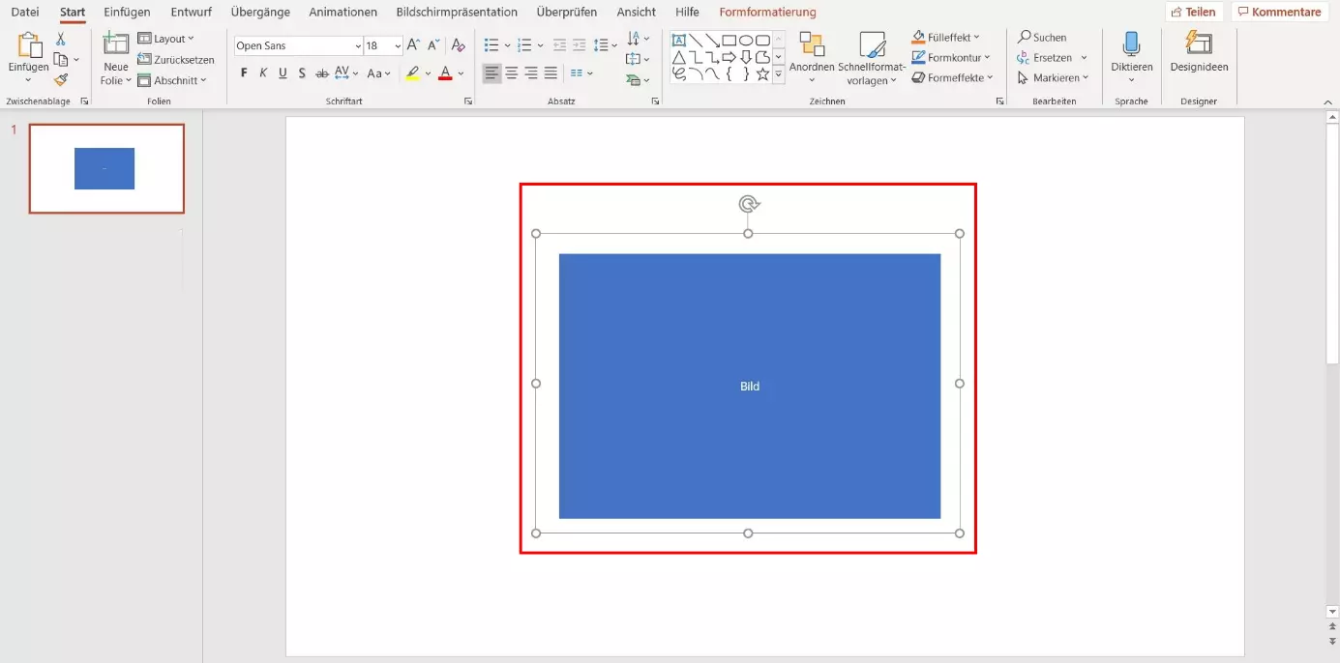This screenshot has height=663, width=1340.
Task: Open the font size 18 dropdown
Action: (397, 46)
